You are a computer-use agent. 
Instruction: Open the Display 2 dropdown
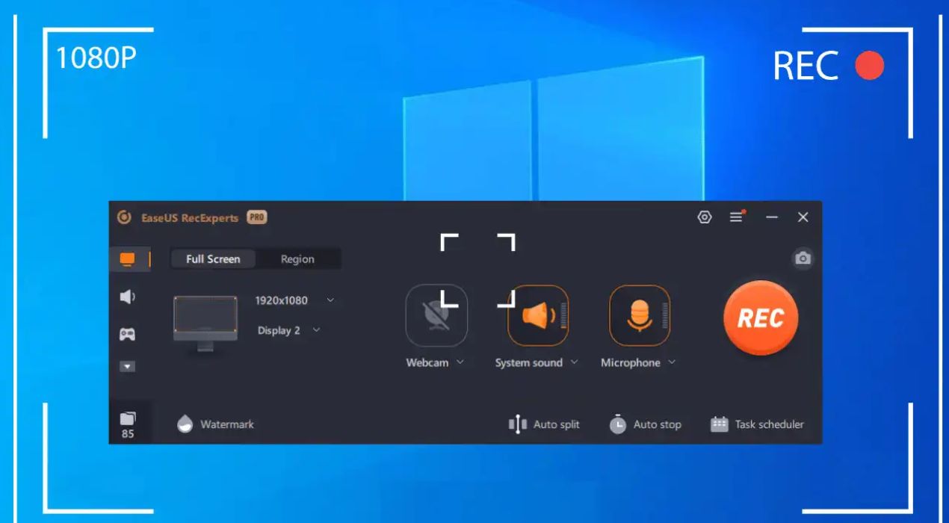(316, 330)
